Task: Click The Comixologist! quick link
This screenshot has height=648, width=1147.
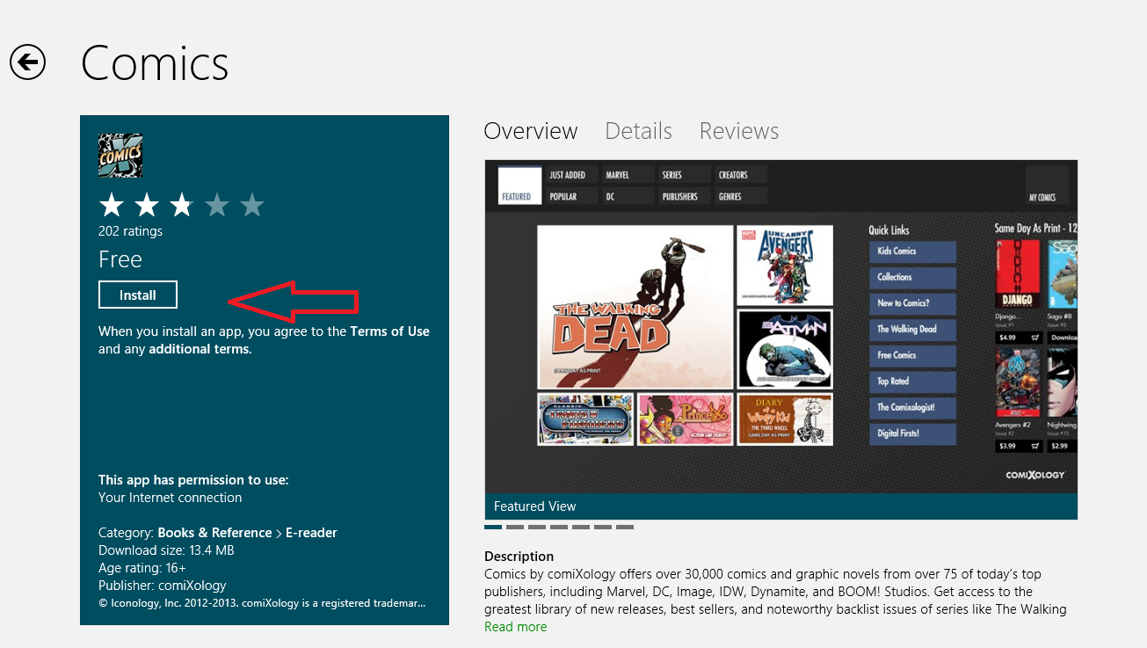Action: (912, 408)
